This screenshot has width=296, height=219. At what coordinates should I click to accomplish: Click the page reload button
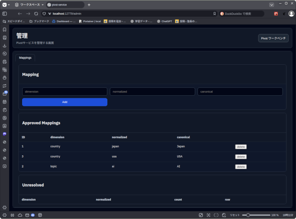tap(36, 13)
